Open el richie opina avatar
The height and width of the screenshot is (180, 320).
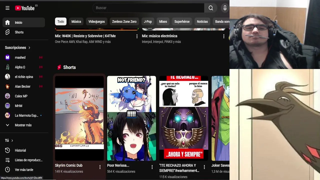(x=7, y=77)
